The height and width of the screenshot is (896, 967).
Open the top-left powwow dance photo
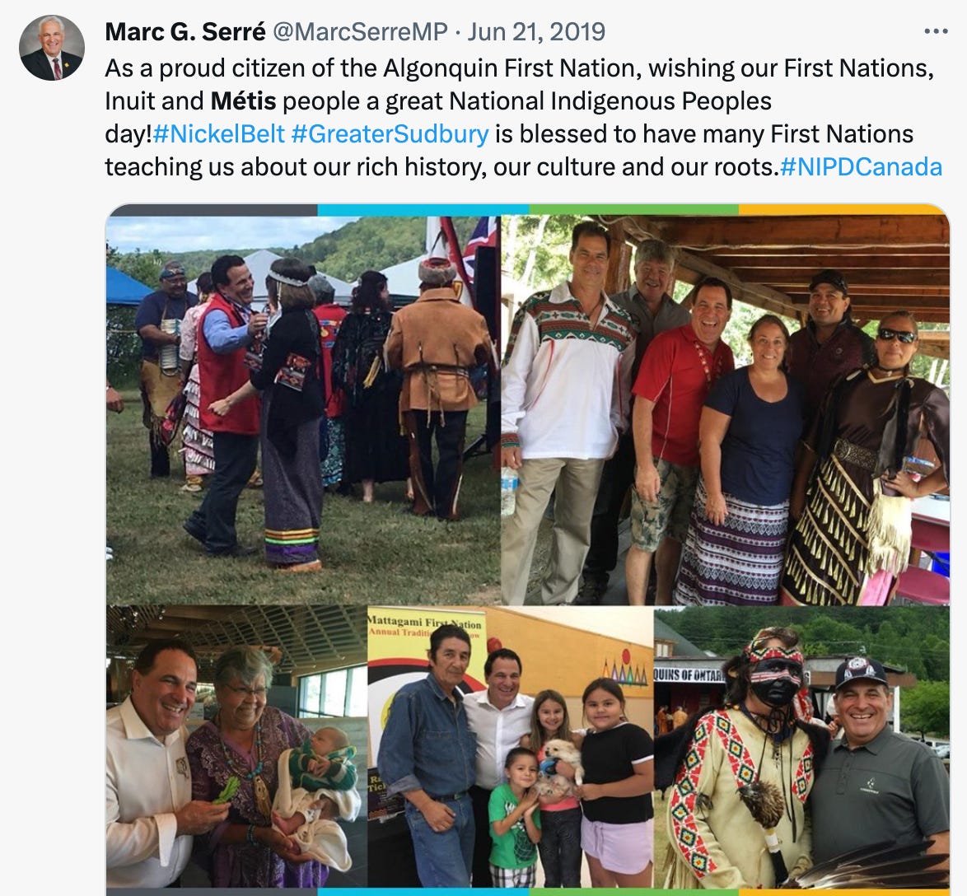point(303,410)
